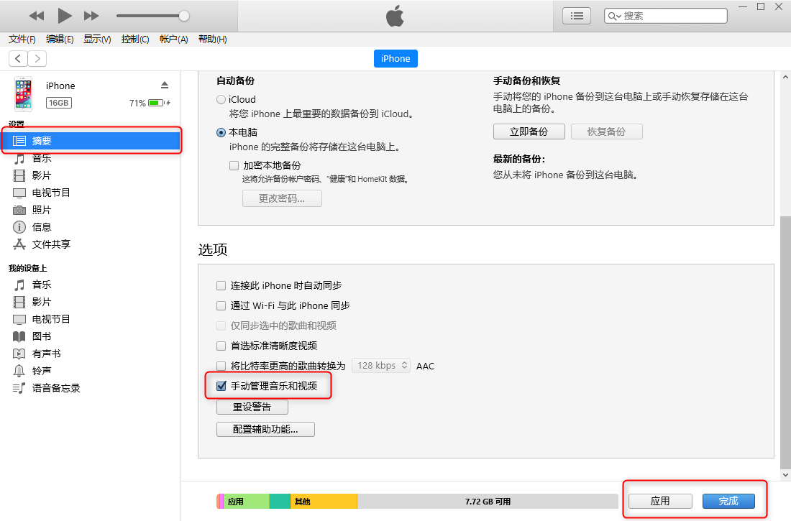Open the 控制(C) menu

pyautogui.click(x=135, y=40)
